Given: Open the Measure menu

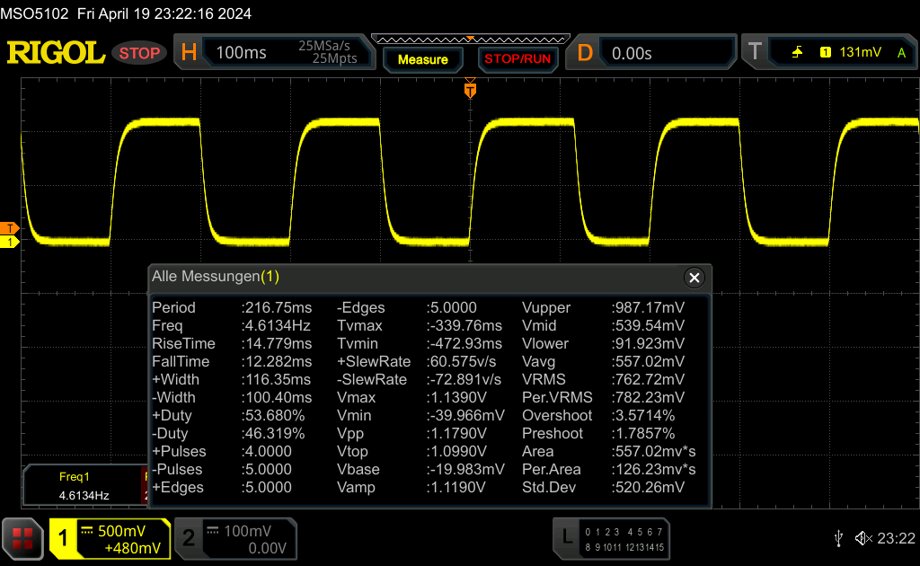Looking at the screenshot, I should point(422,59).
